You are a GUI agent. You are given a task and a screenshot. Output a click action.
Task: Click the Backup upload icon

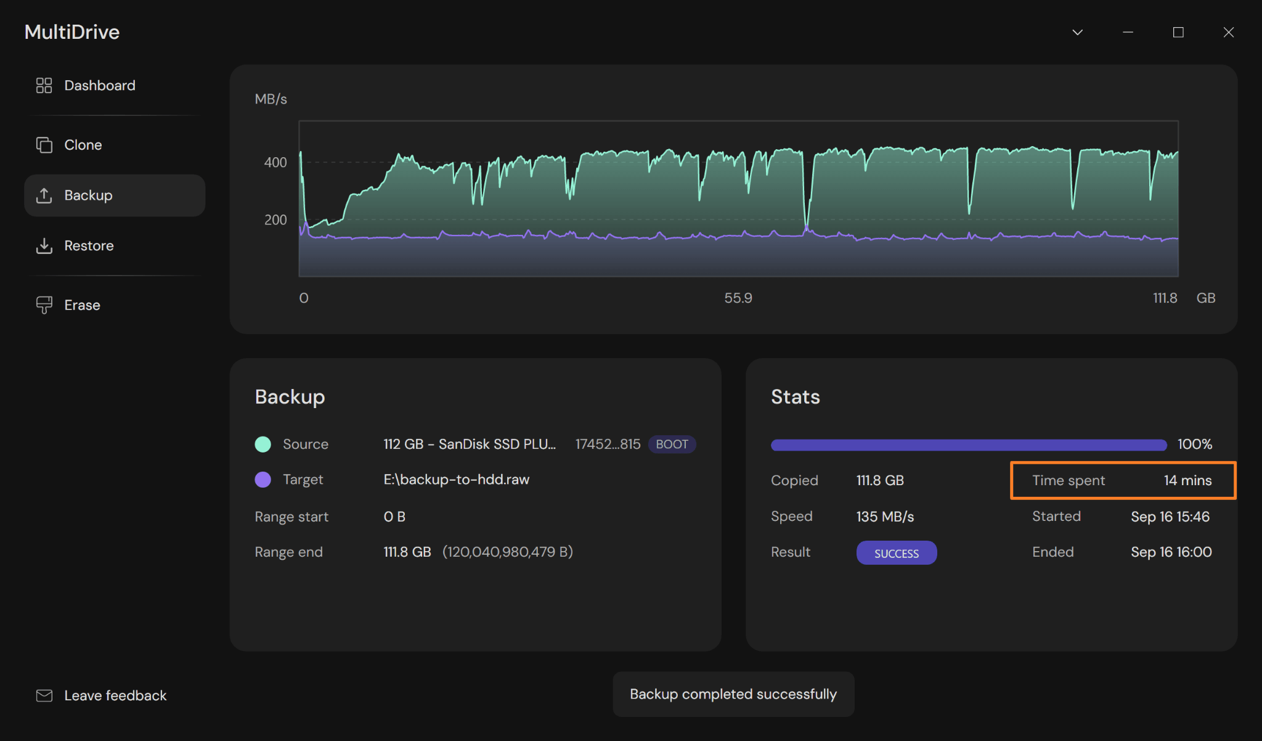44,195
